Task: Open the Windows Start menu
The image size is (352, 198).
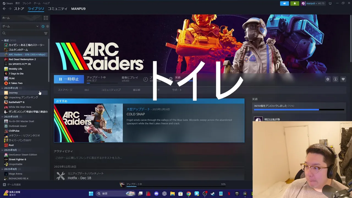Action: 91,194
